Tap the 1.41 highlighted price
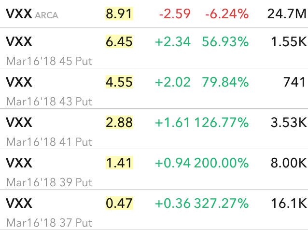308x230 pixels. [119, 163]
